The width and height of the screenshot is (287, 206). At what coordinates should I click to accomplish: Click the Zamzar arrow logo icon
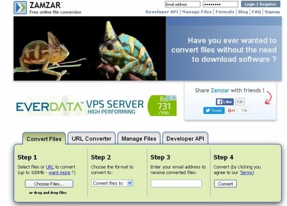coord(20,8)
